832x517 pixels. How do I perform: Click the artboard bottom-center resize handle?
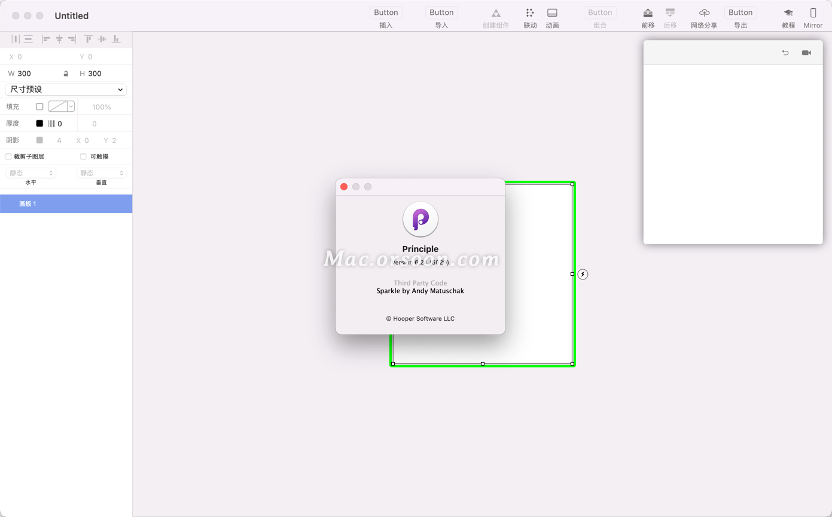pos(483,364)
